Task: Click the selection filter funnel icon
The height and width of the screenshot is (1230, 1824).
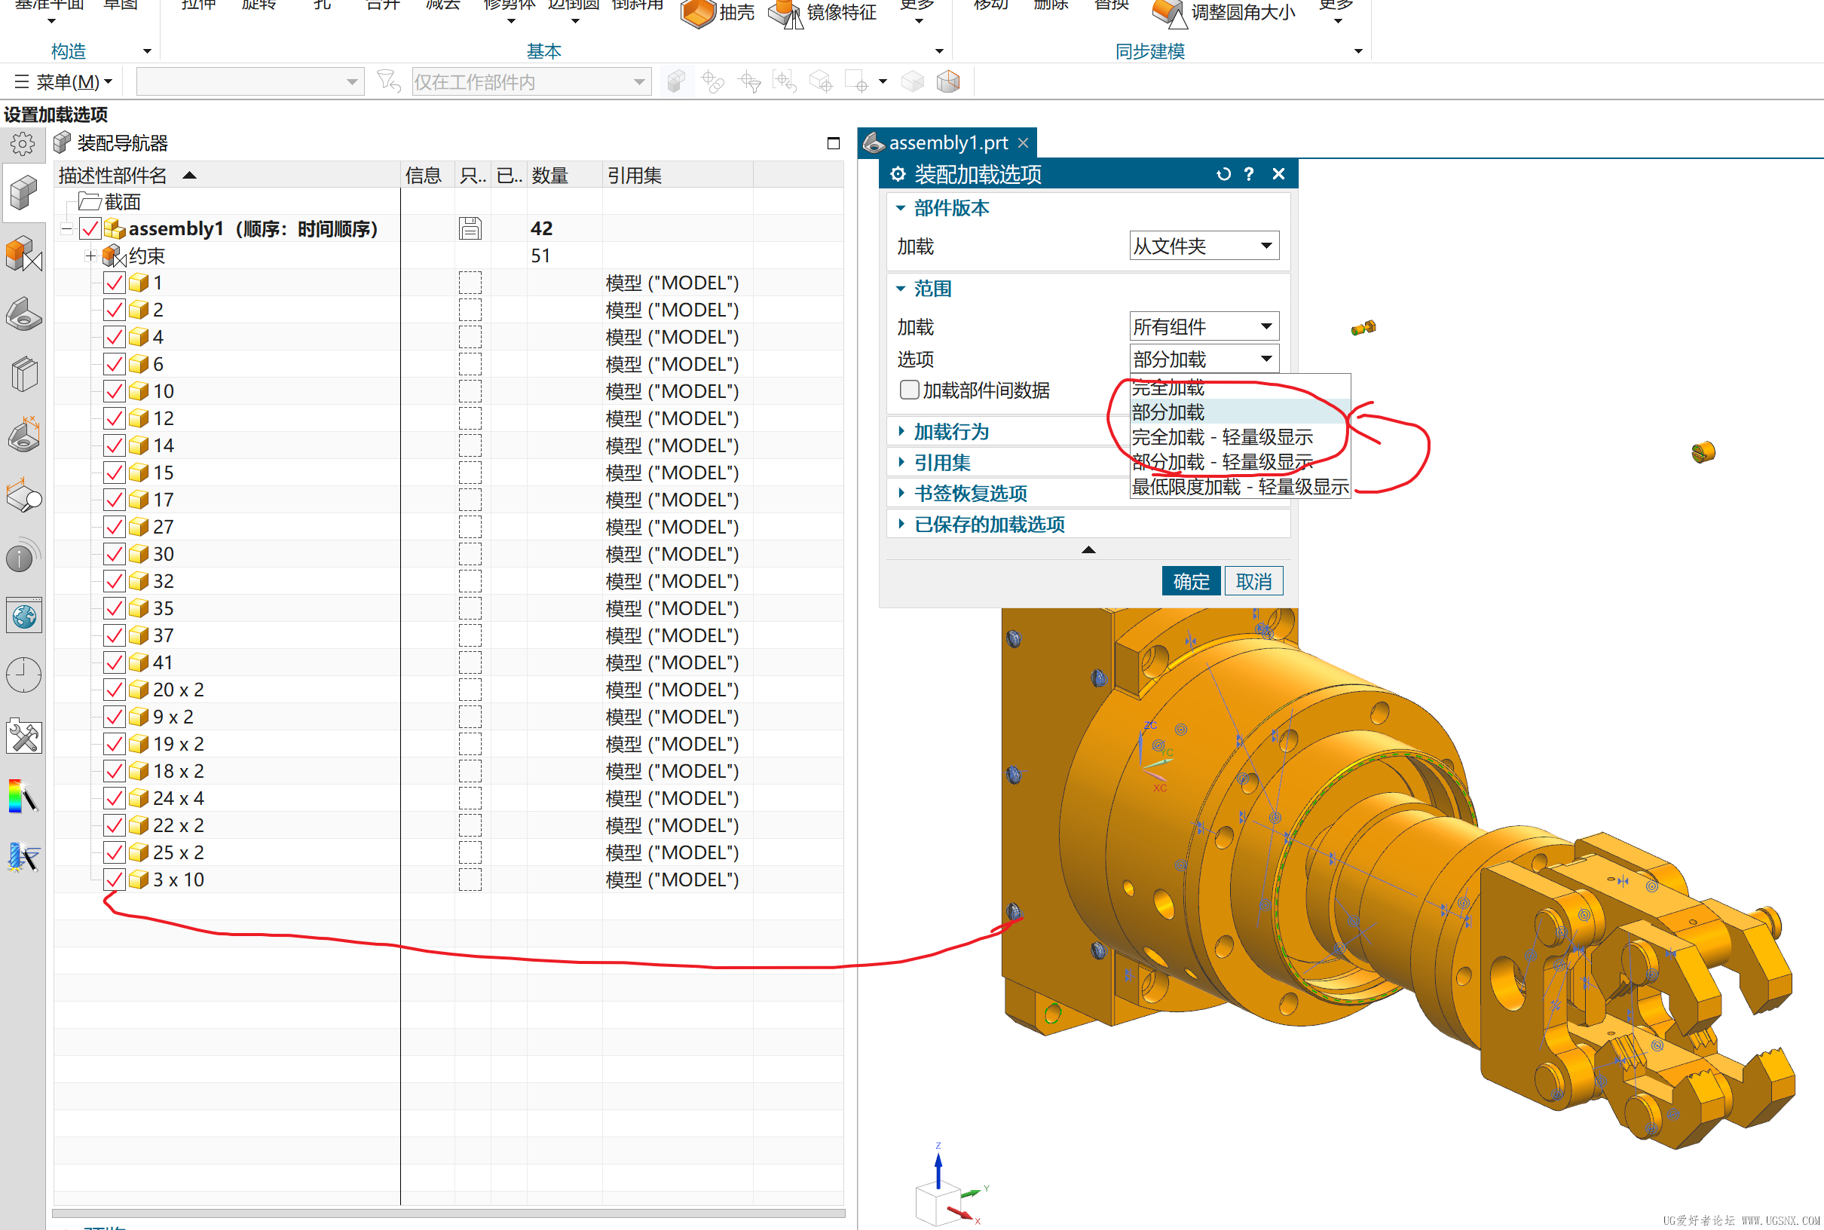Action: [388, 81]
